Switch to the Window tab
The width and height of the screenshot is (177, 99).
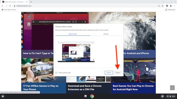(106, 34)
